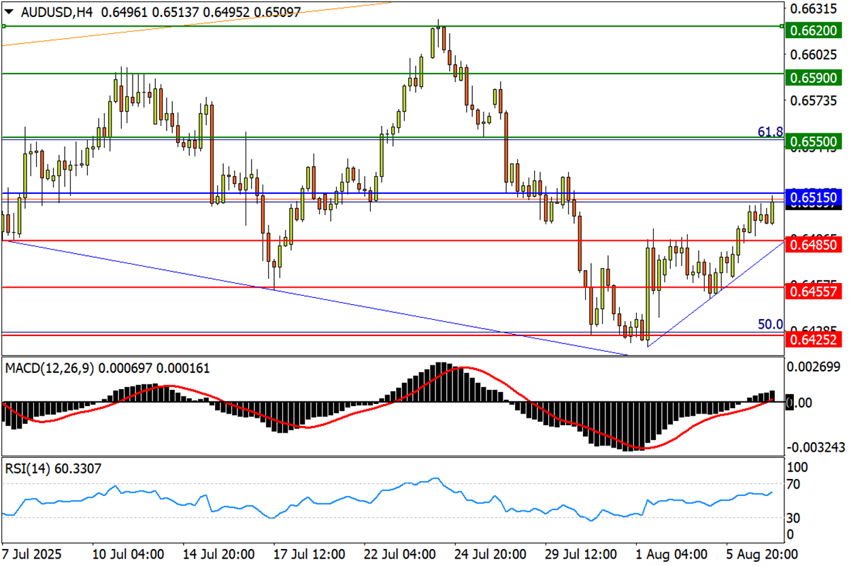Screen dimensions: 849x566
Task: Click the 24 Jul 20:00 time label
Action: click(x=489, y=554)
